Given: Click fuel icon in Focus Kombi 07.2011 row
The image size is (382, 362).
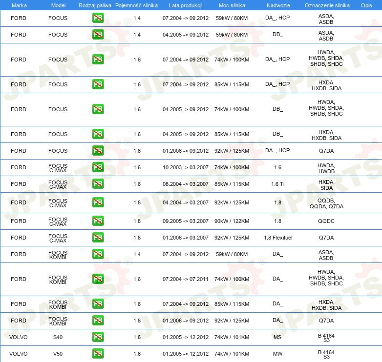Looking at the screenshot, I should click(x=98, y=279).
